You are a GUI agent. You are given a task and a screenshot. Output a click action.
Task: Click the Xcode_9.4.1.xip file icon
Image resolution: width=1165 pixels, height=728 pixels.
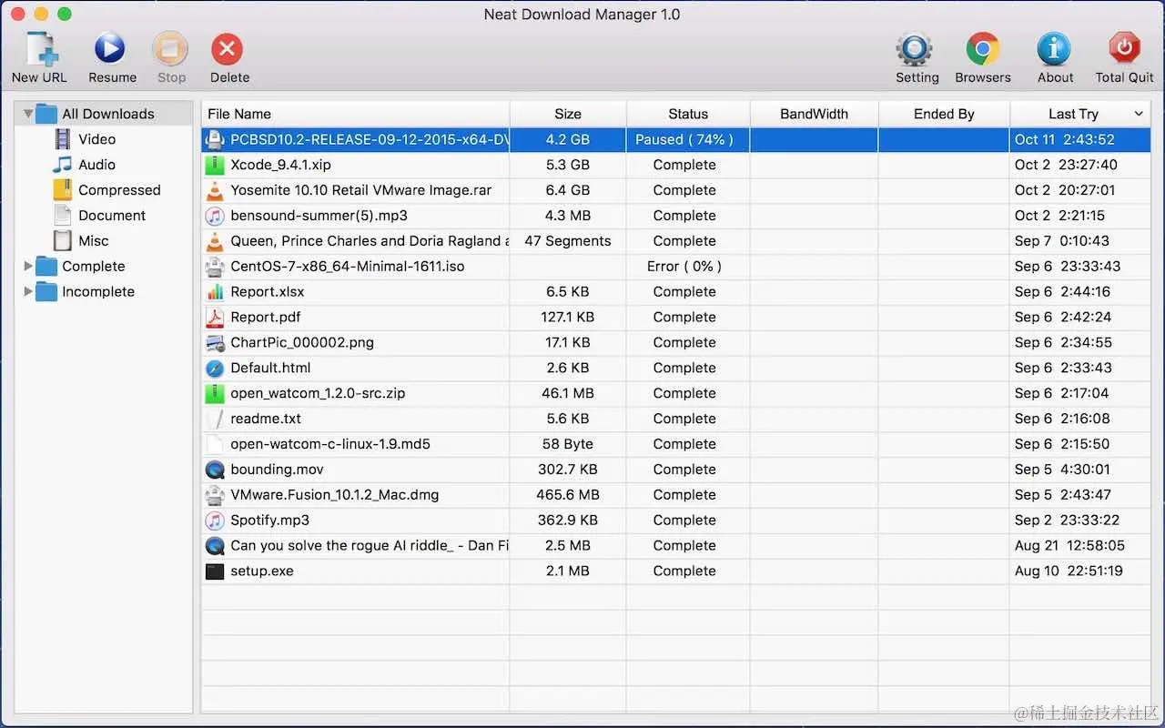tap(215, 165)
